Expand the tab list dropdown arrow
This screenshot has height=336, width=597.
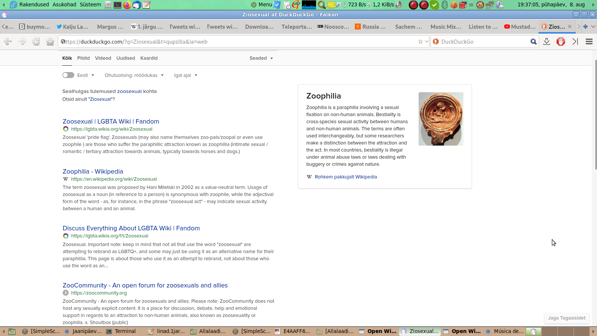pos(593,27)
